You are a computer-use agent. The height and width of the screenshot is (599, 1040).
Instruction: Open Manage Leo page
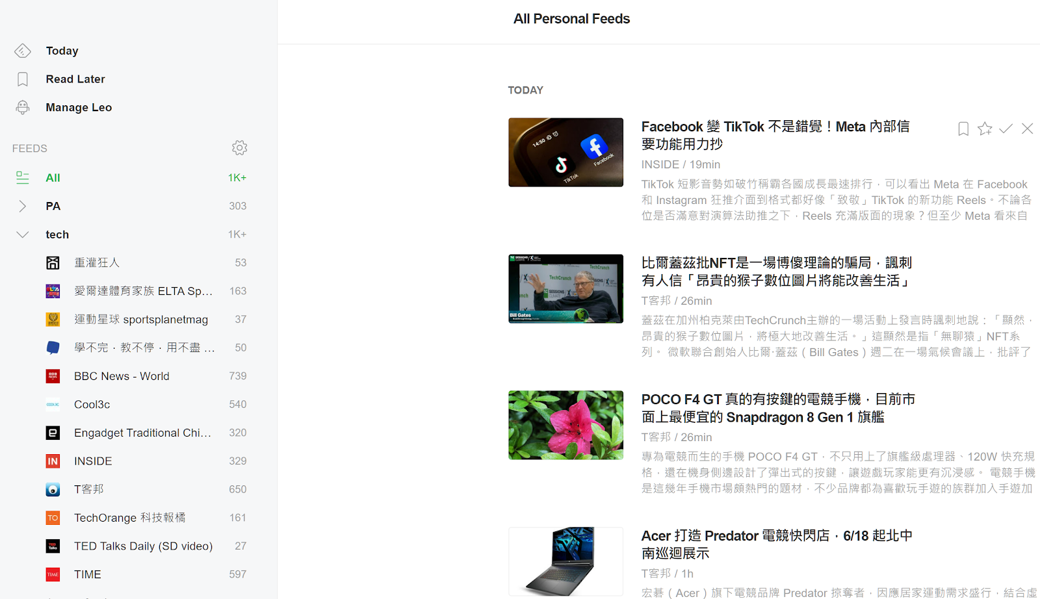(x=79, y=107)
